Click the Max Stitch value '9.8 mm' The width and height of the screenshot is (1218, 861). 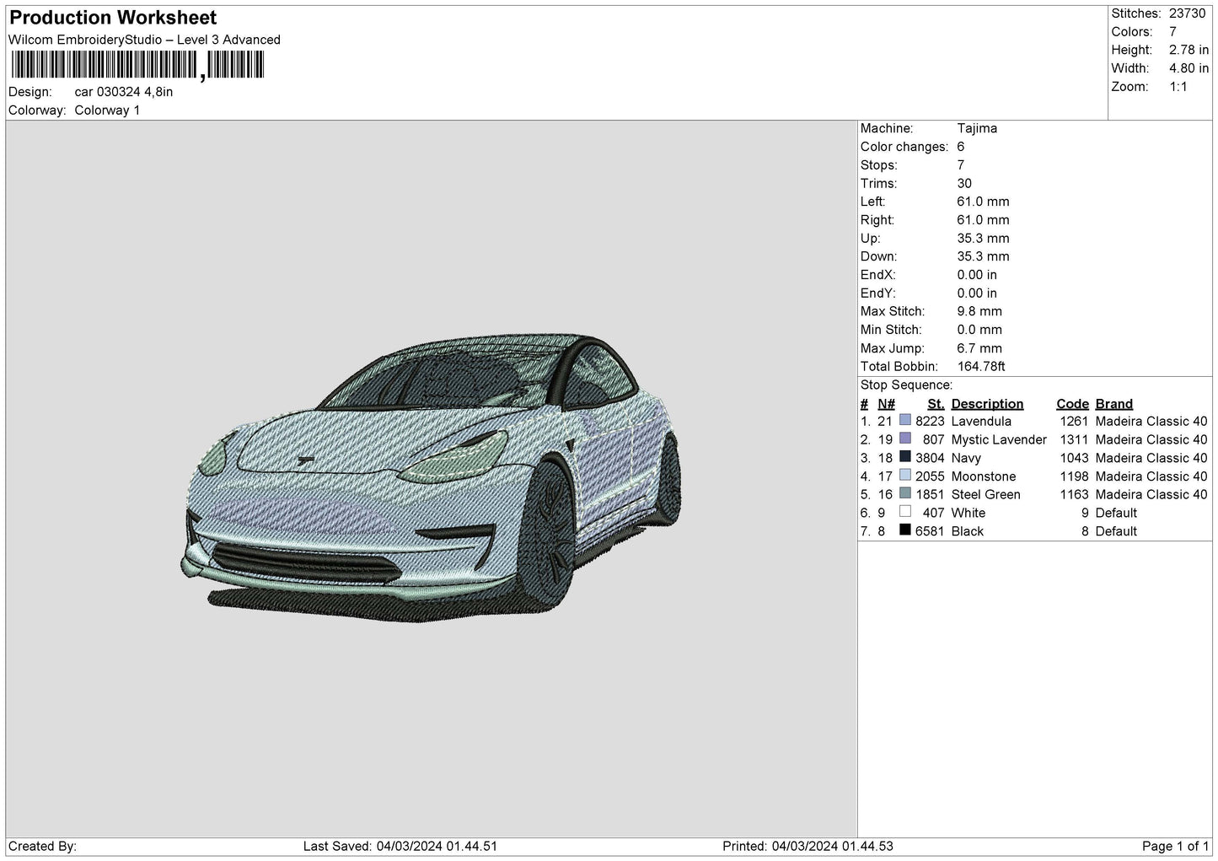(979, 311)
